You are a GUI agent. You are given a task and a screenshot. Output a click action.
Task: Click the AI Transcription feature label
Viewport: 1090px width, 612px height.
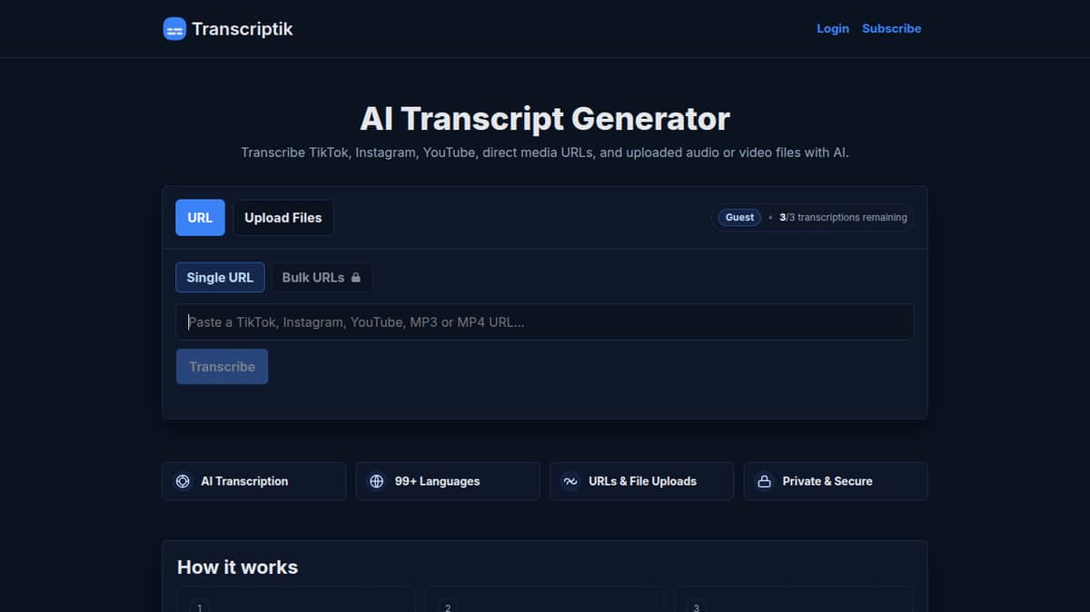[244, 481]
